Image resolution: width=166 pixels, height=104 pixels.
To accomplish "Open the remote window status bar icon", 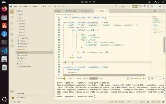I will [11, 102].
